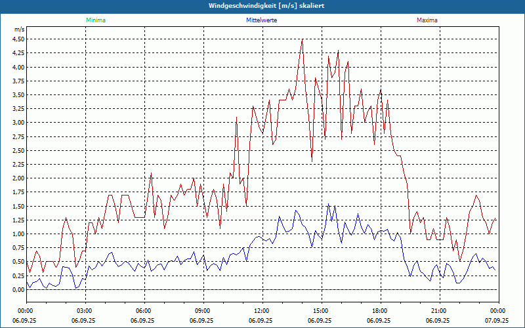Click the blue mean peak near 15:20
The height and width of the screenshot is (328, 525).
[329, 204]
